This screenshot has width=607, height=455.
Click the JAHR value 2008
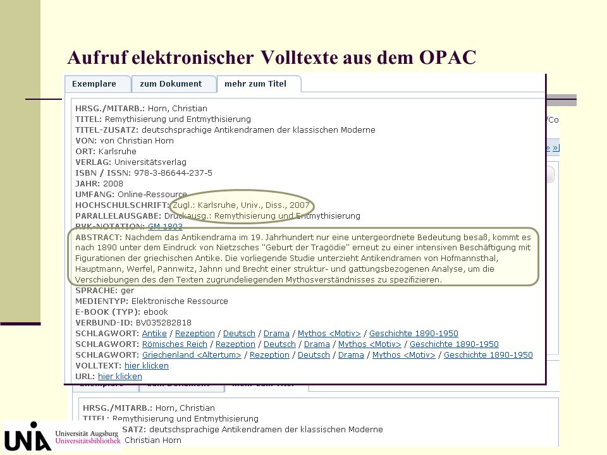tap(113, 184)
